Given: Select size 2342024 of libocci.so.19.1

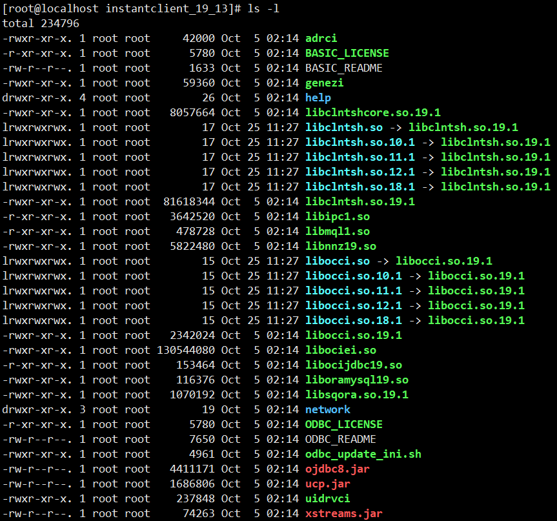Looking at the screenshot, I should tap(192, 336).
